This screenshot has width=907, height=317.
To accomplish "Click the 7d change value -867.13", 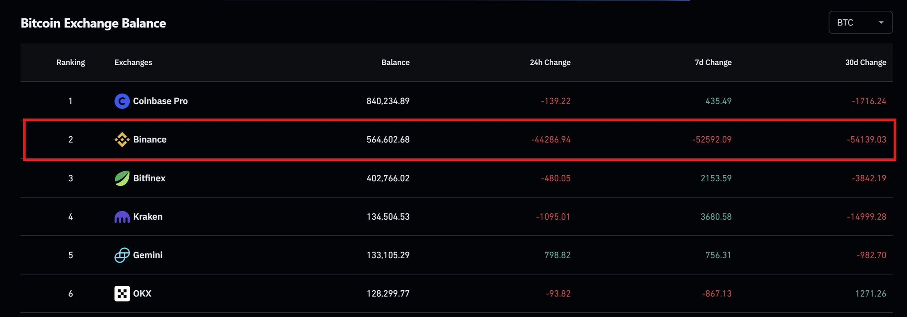I will tap(717, 294).
